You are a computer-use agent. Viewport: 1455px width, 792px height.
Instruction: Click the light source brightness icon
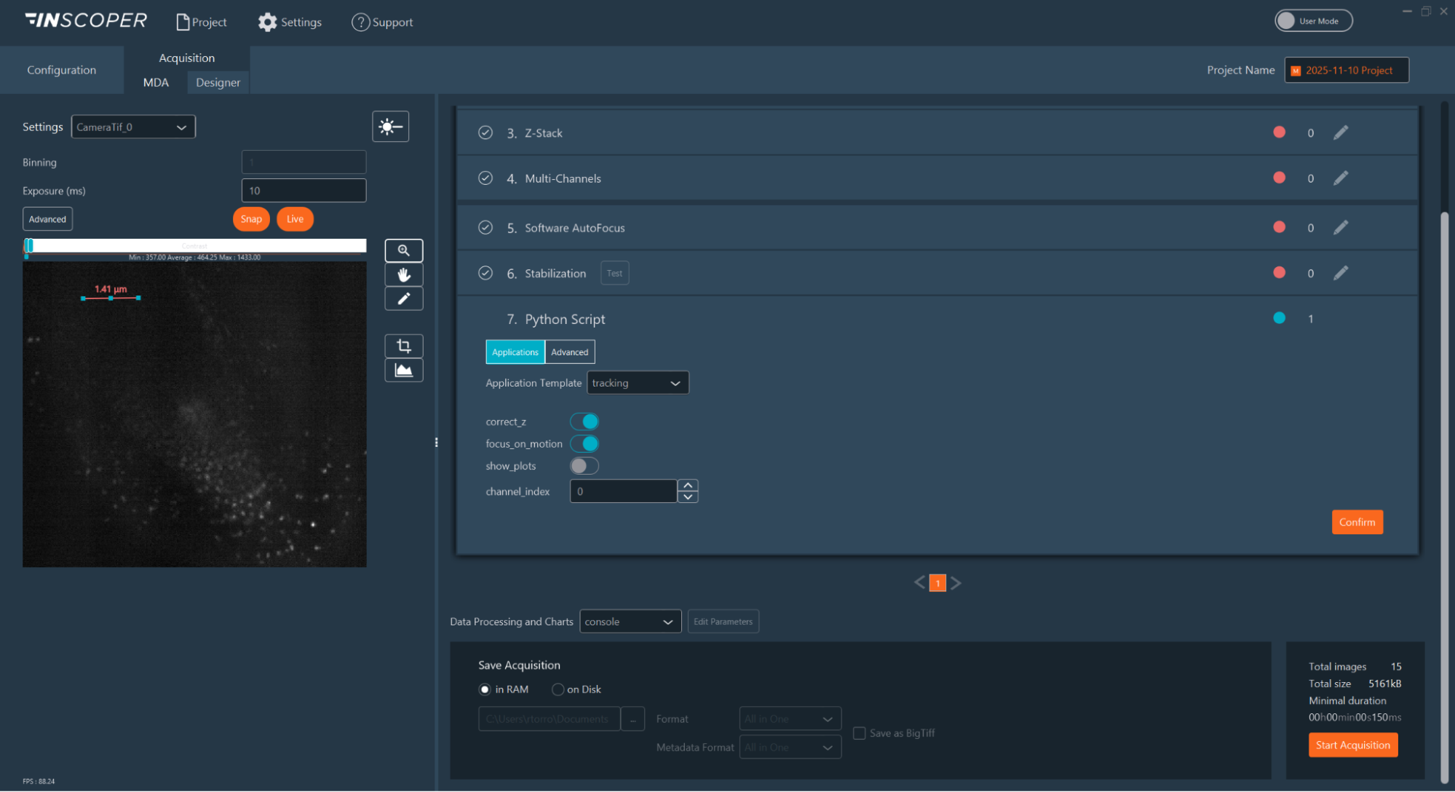click(x=390, y=126)
